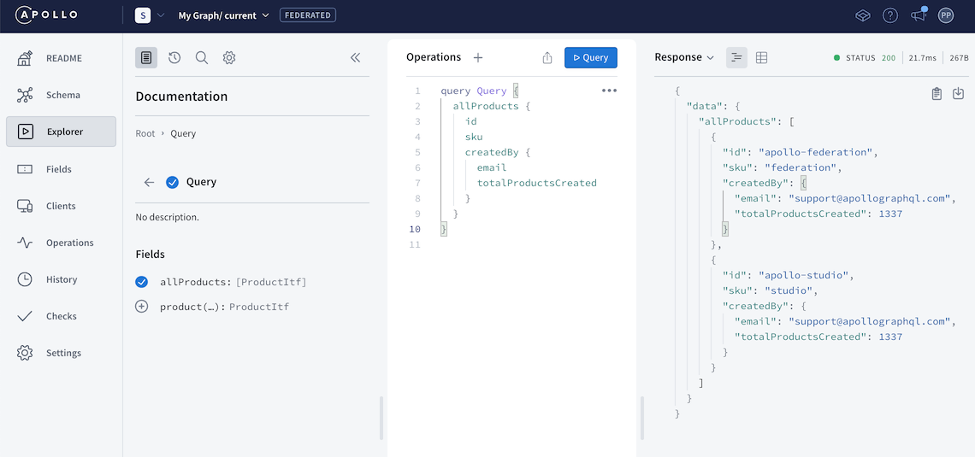Open the PP user profile avatar

pyautogui.click(x=946, y=15)
